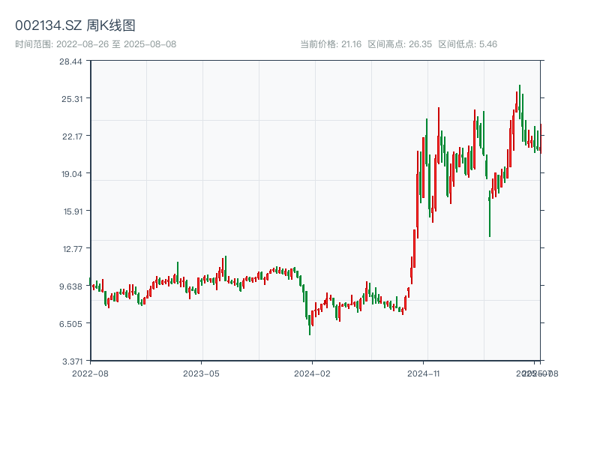Click the 区间低点 5.46 label
The width and height of the screenshot is (600, 450).
tap(467, 44)
